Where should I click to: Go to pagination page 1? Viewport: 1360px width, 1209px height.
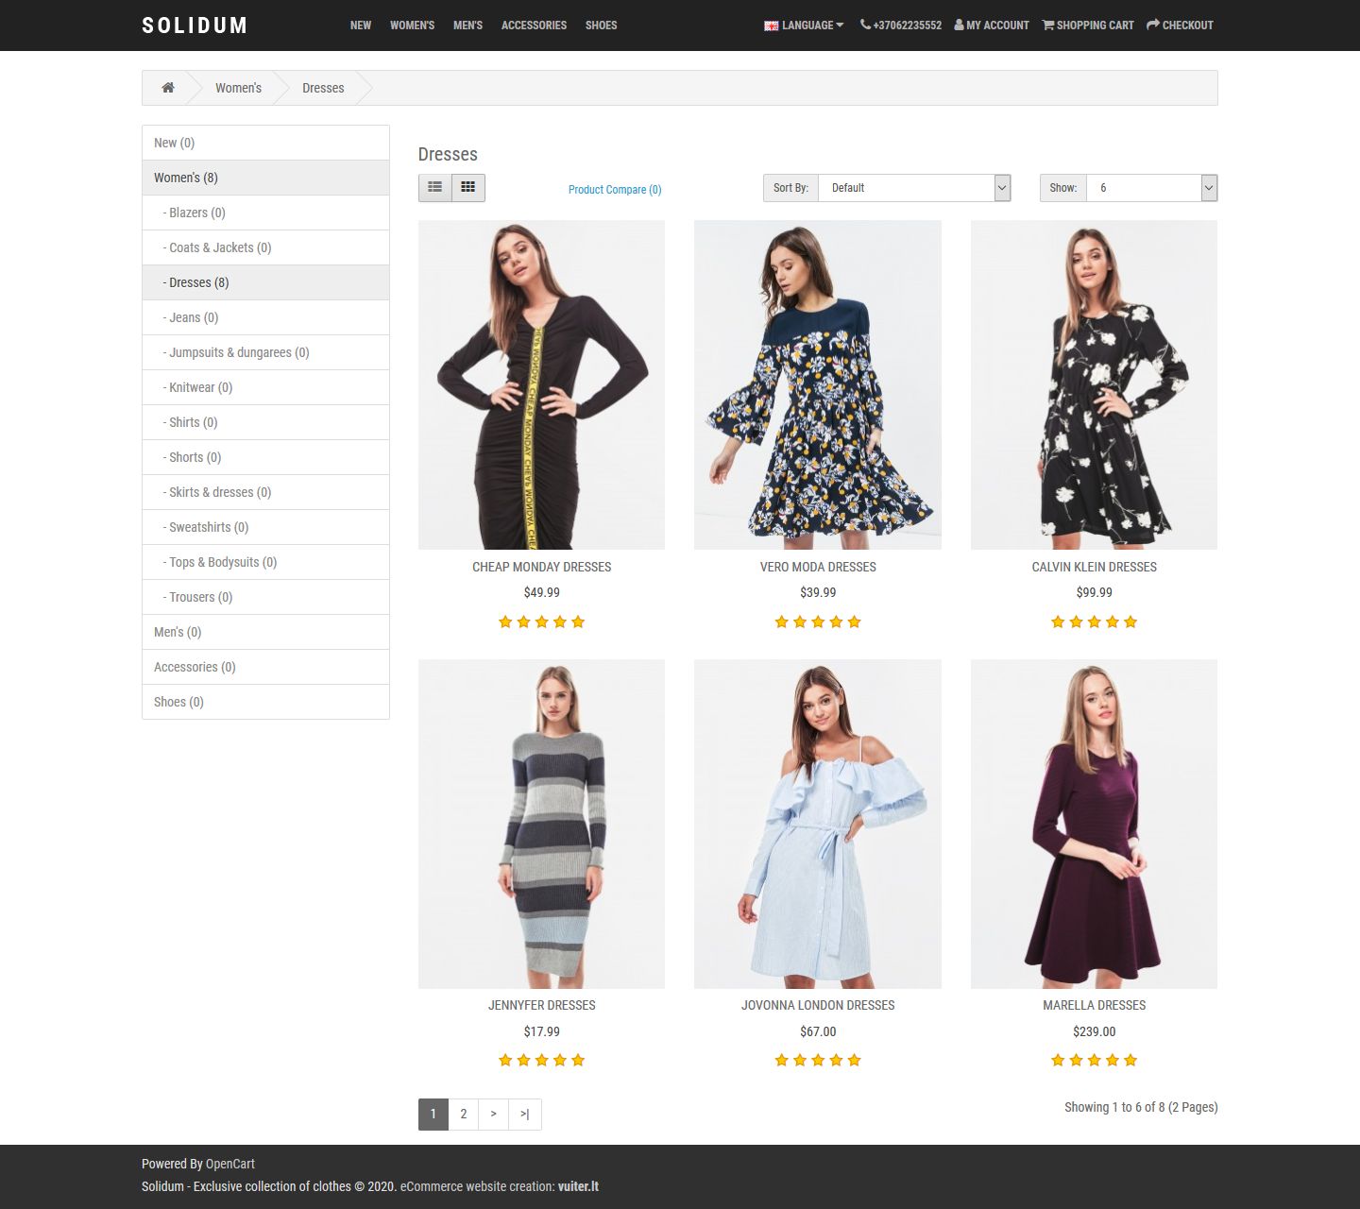click(x=433, y=1114)
